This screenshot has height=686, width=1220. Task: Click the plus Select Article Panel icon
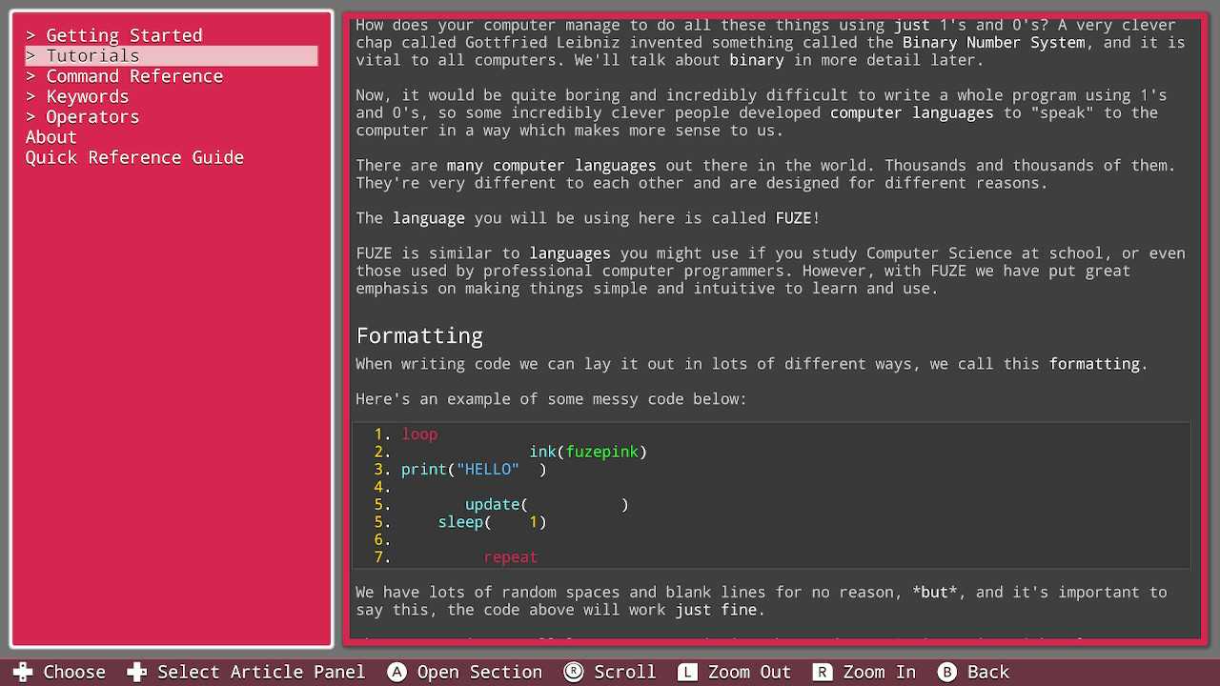pos(137,673)
